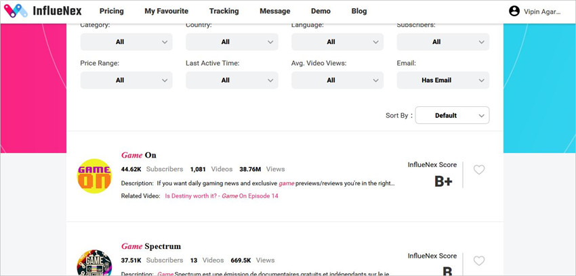Open the Game On channel title
The width and height of the screenshot is (576, 276).
(x=139, y=155)
